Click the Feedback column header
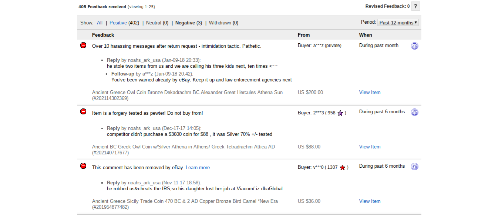The image size is (488, 221). coord(103,35)
